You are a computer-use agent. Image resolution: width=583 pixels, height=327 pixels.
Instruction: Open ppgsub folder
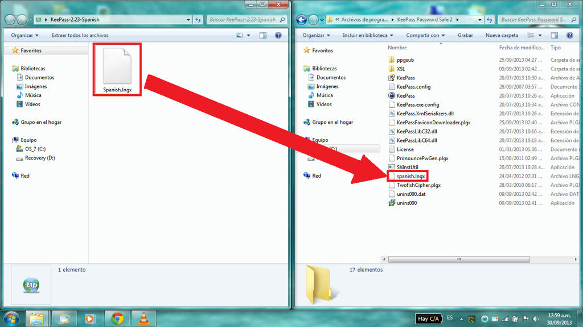[x=405, y=60]
